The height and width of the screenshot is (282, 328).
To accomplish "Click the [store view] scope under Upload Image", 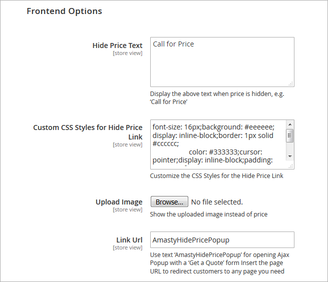I will tap(127, 209).
